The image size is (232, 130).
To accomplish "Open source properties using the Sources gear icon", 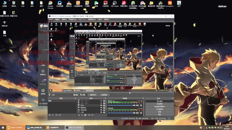I will coord(85,115).
